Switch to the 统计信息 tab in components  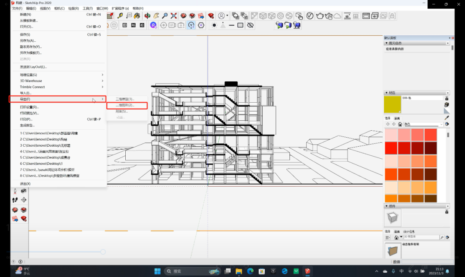[409, 232]
